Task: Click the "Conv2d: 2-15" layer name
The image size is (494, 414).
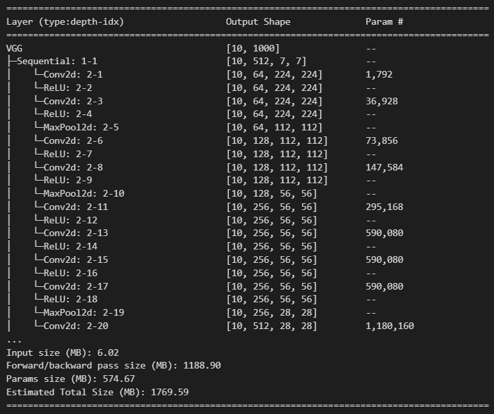Action: 76,260
